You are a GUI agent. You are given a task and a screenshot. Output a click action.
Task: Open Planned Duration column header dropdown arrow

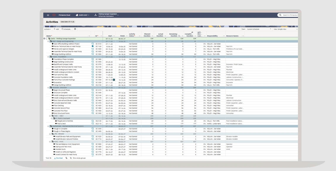click(152, 36)
